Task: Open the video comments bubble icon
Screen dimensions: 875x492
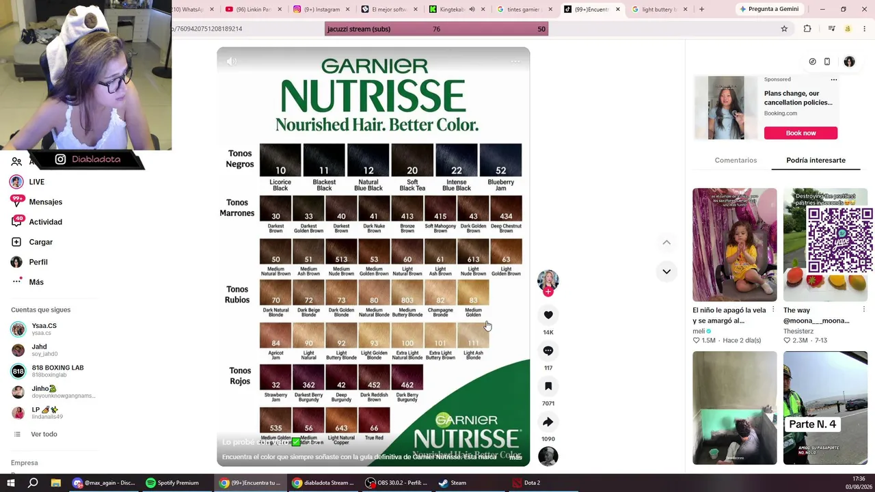Action: (548, 351)
